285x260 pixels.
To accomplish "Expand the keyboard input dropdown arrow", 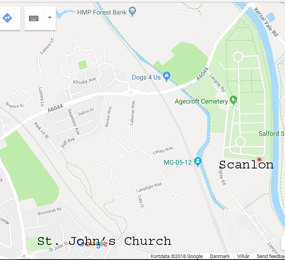I will click(50, 18).
